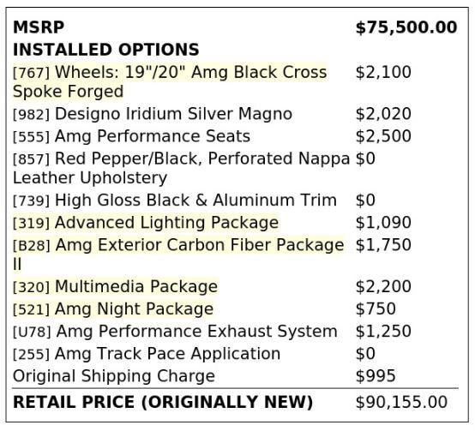The image size is (475, 431).
Task: Click the $75,500.00 MSRP amount
Action: [406, 27]
